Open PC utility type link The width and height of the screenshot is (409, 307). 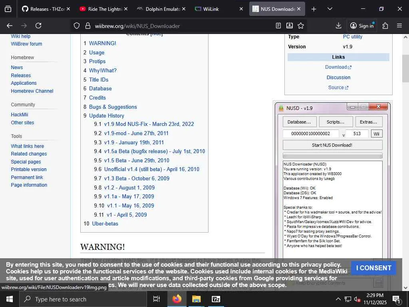click(352, 36)
